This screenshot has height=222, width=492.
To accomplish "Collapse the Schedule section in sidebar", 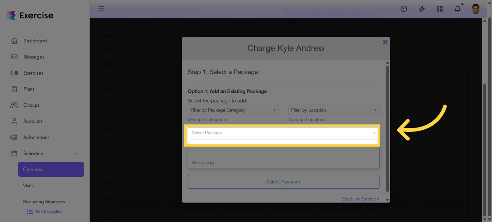I will 76,153.
